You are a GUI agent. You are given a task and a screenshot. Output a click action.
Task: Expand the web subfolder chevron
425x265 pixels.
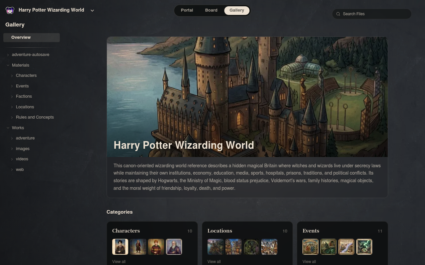pos(12,170)
